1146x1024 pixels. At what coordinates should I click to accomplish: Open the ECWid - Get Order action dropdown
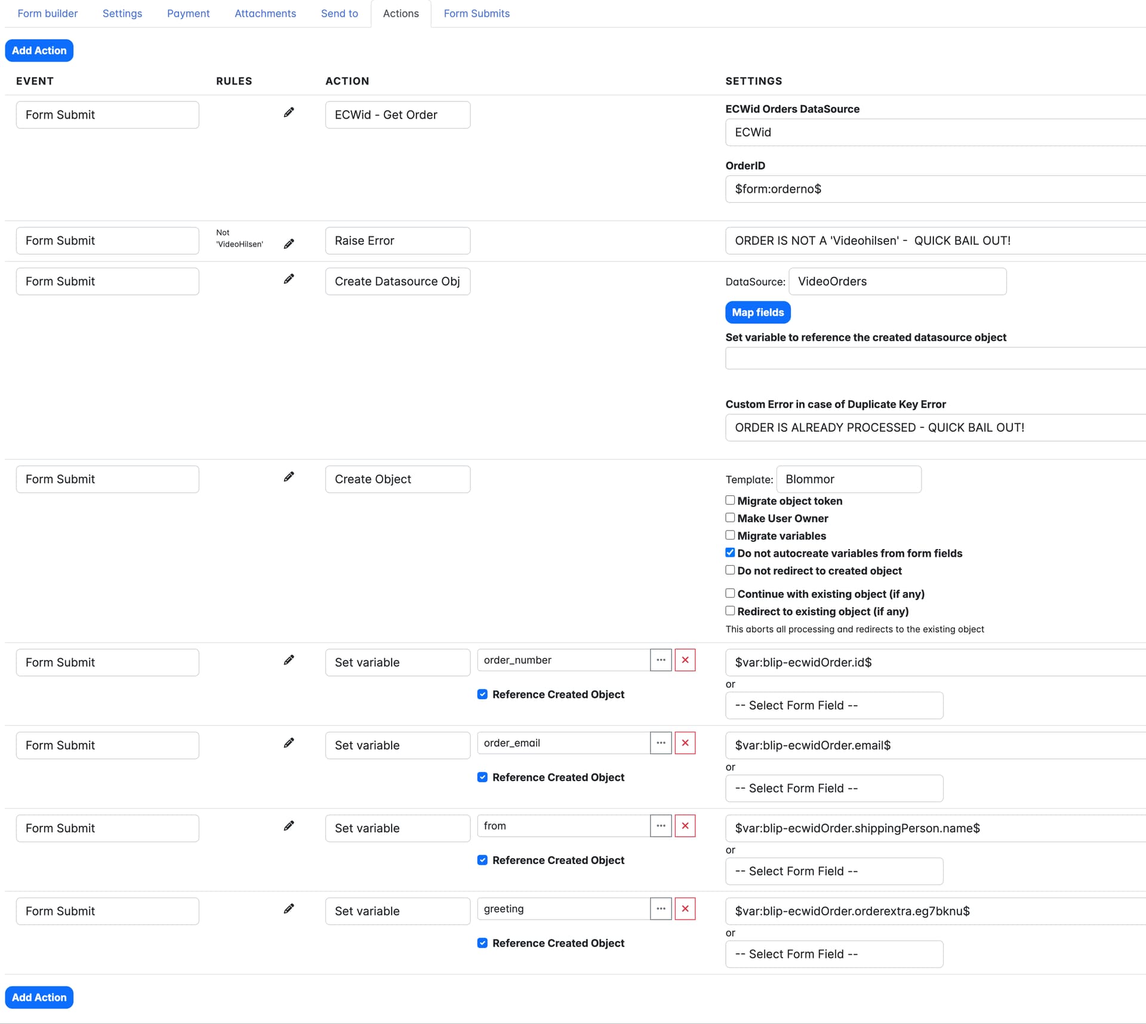point(398,115)
